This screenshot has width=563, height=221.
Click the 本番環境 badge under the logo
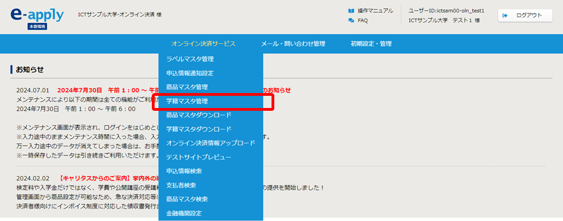click(37, 27)
